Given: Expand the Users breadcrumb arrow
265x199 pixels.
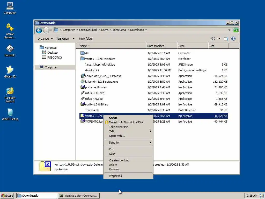Looking at the screenshot, I should coord(111,30).
